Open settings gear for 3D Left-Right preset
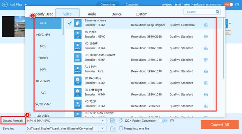 pyautogui.click(x=206, y=94)
